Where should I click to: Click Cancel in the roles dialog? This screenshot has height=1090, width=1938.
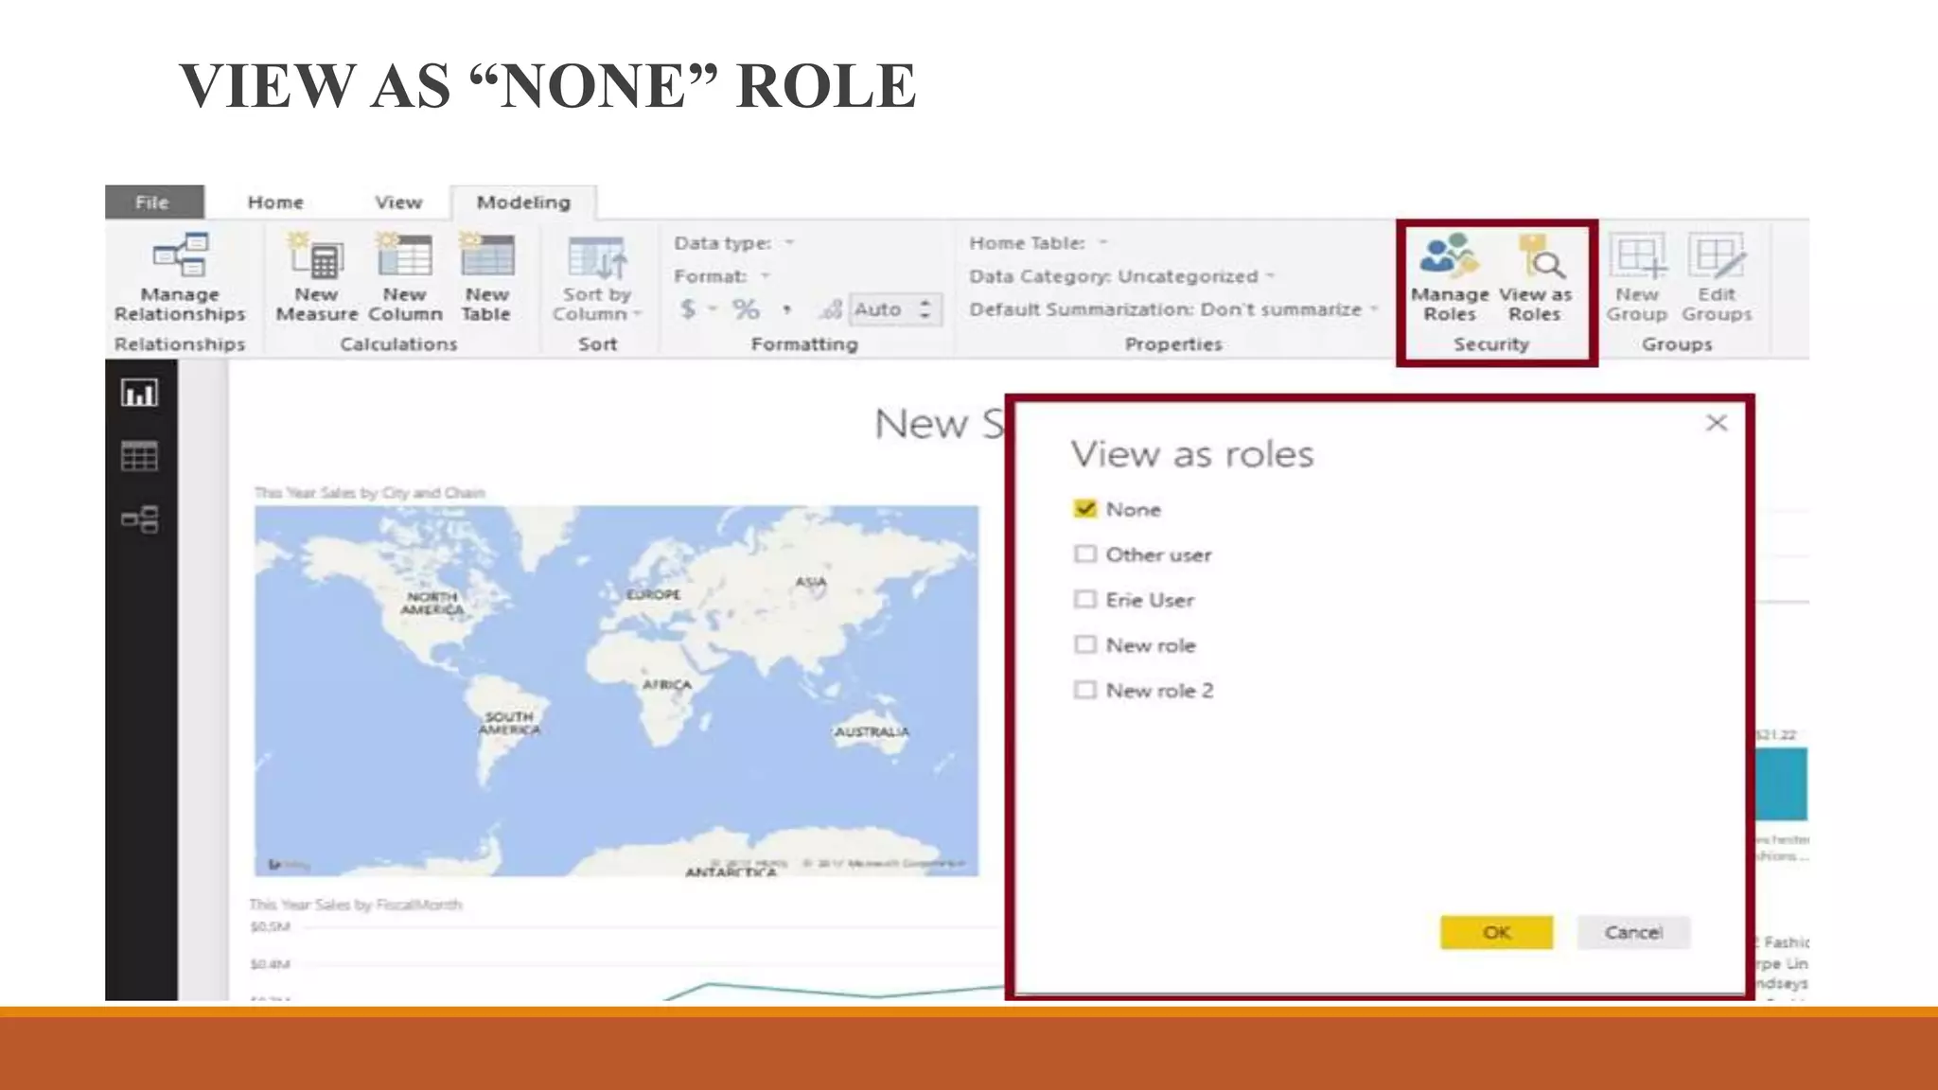pyautogui.click(x=1633, y=932)
